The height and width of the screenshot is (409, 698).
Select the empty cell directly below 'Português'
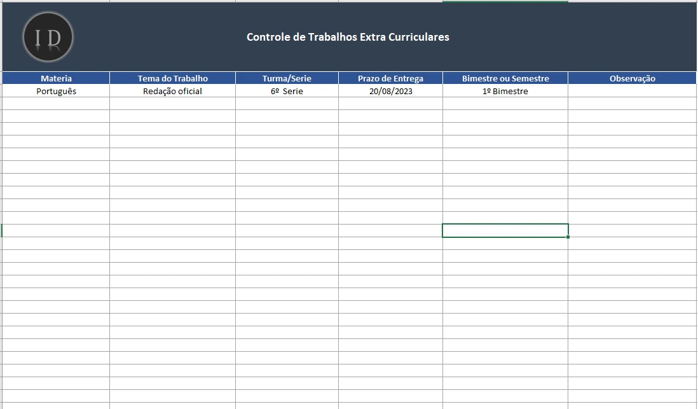(x=56, y=104)
